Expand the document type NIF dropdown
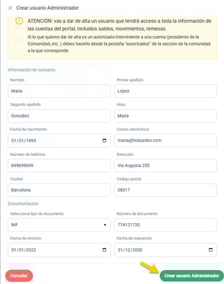 click(x=59, y=225)
